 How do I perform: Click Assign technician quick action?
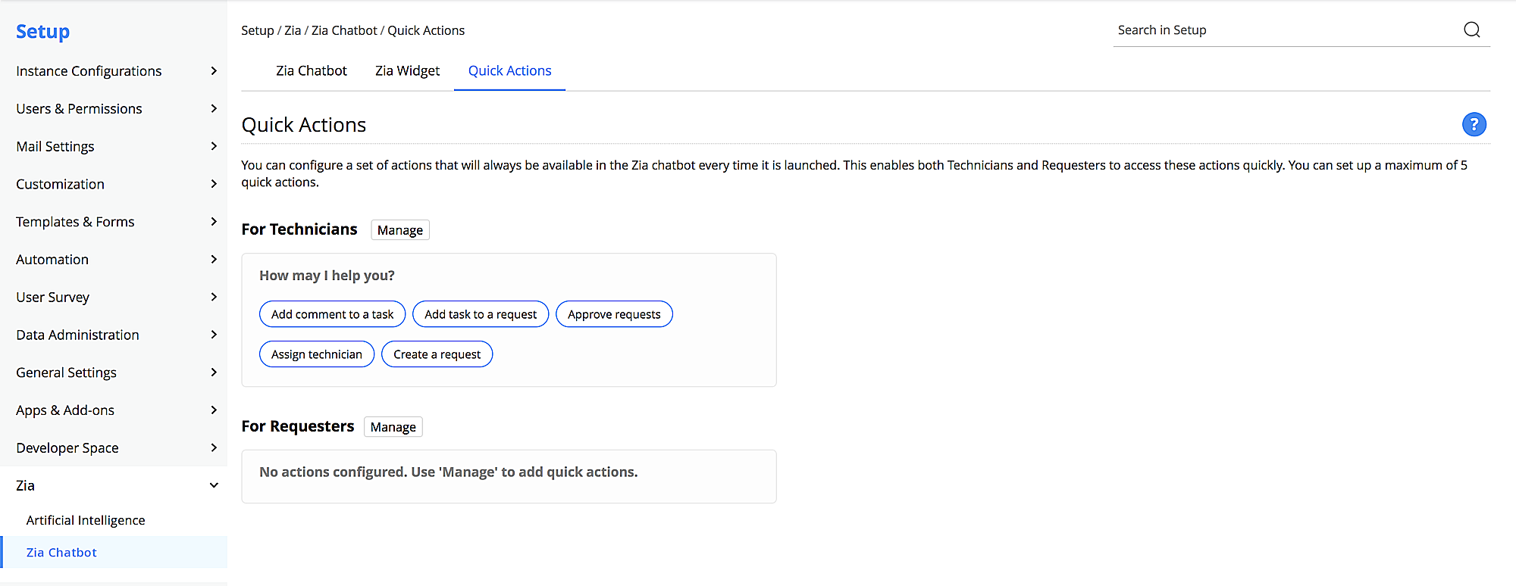click(x=317, y=354)
